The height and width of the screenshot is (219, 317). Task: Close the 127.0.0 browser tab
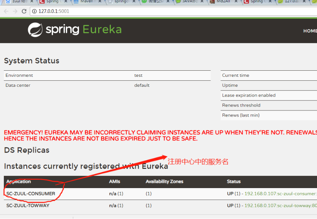coord(304,1)
